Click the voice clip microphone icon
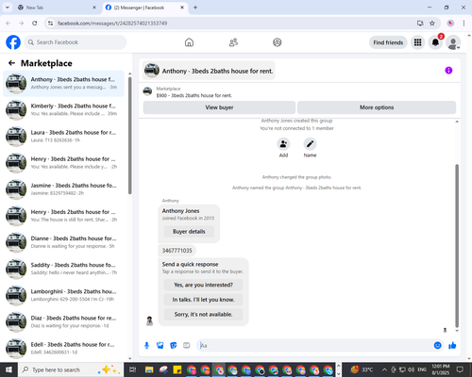Viewport: 472px width, 377px height. pos(146,346)
